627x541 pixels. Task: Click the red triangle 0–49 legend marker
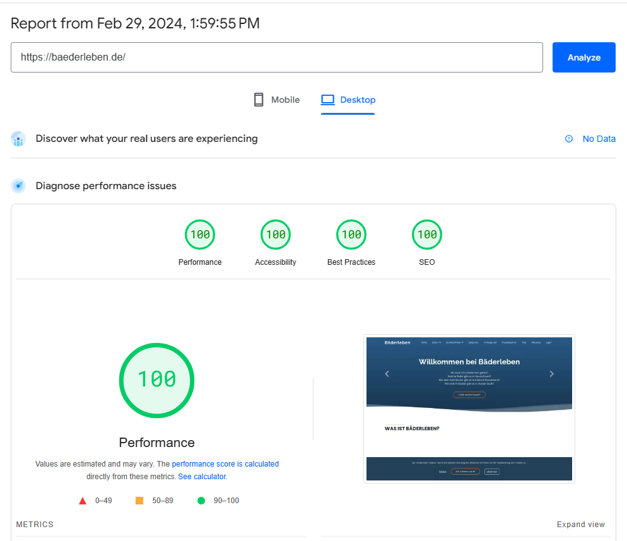pyautogui.click(x=83, y=501)
